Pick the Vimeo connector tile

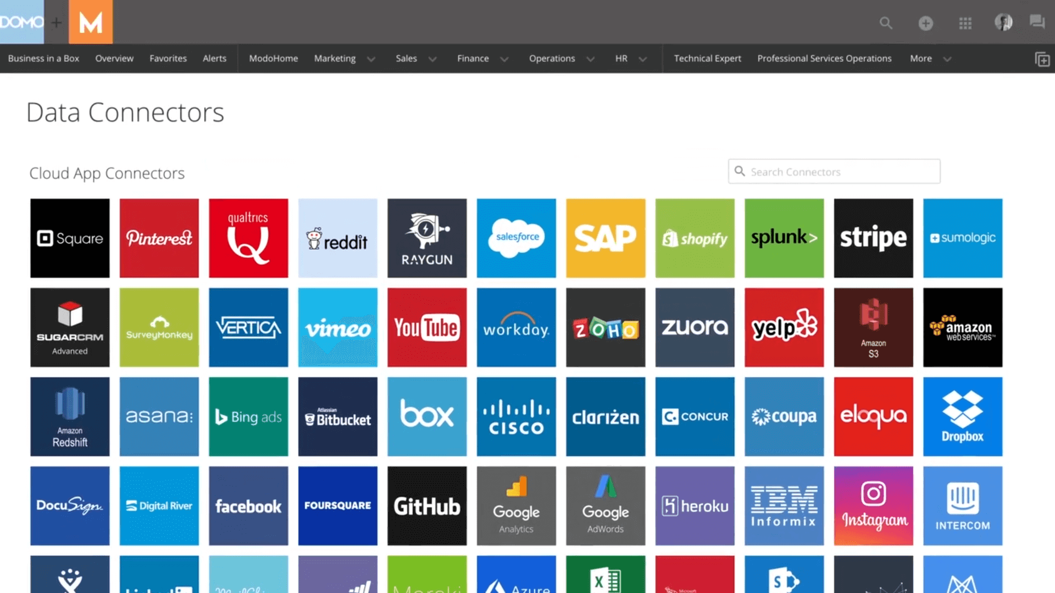click(338, 327)
